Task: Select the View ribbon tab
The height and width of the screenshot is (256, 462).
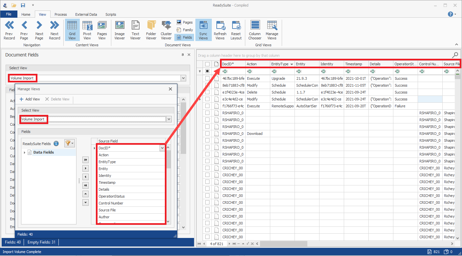Action: [43, 14]
